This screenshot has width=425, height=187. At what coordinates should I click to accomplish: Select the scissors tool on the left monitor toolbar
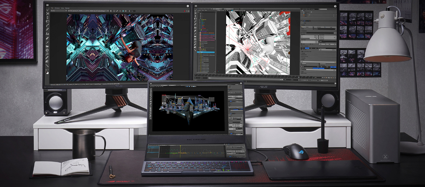click(47, 13)
